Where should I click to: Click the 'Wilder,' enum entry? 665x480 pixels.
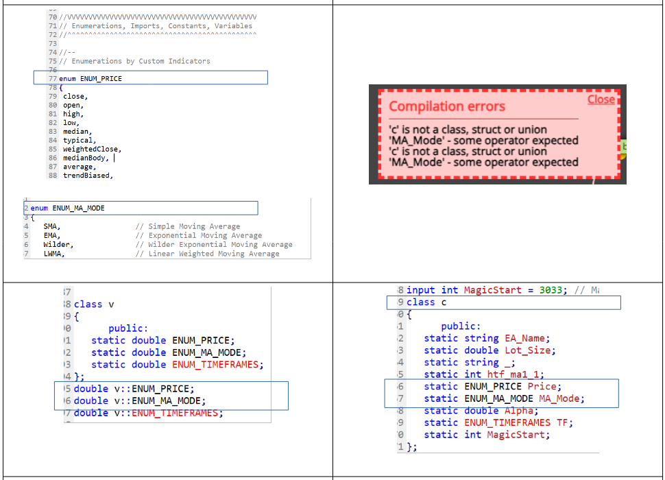point(58,245)
